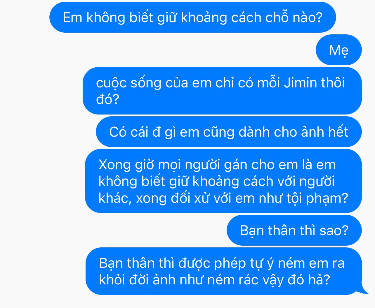Tap the message bubble mentioning Jimin

(222, 91)
